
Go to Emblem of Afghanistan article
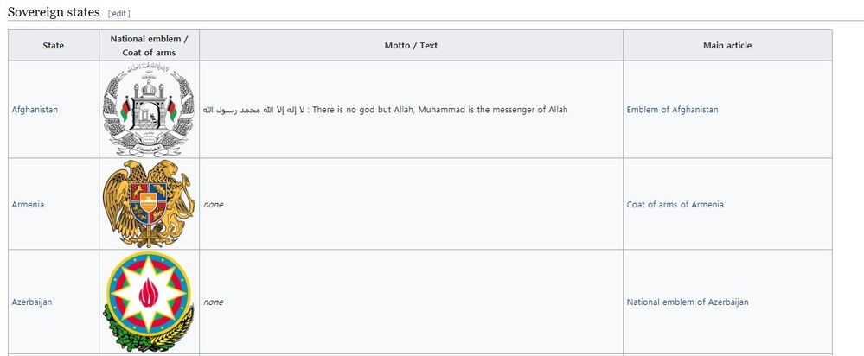672,110
